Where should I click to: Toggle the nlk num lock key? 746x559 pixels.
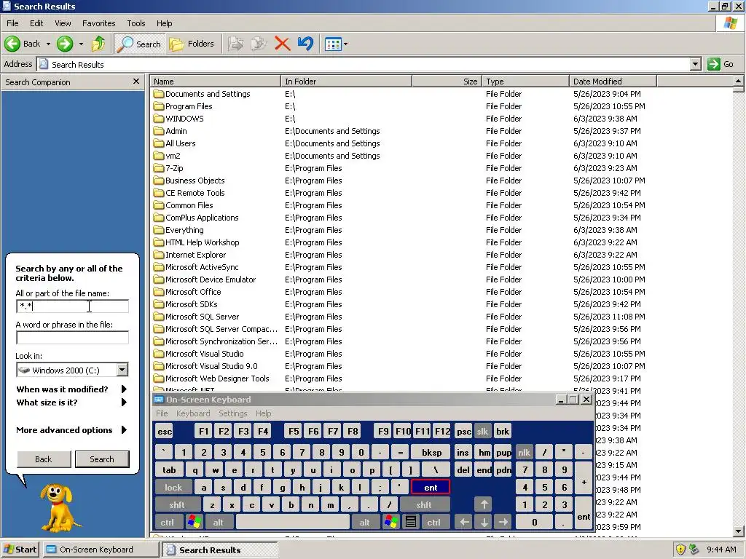(524, 452)
